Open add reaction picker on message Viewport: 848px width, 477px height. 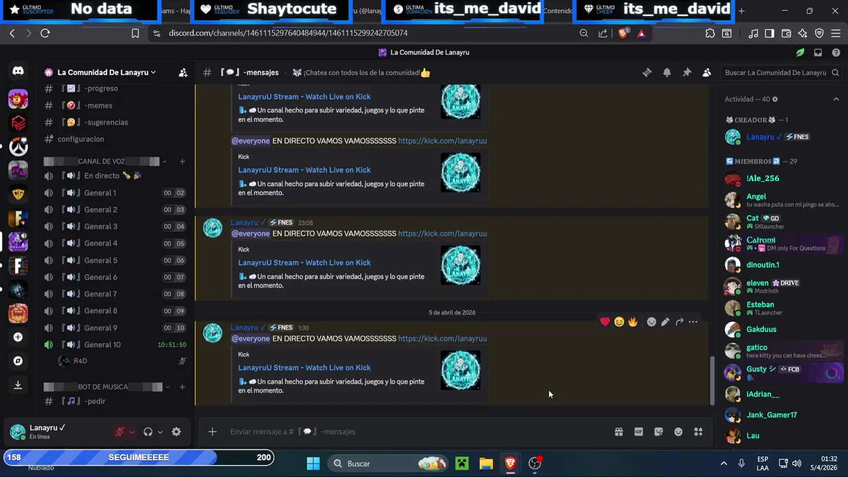(x=651, y=321)
